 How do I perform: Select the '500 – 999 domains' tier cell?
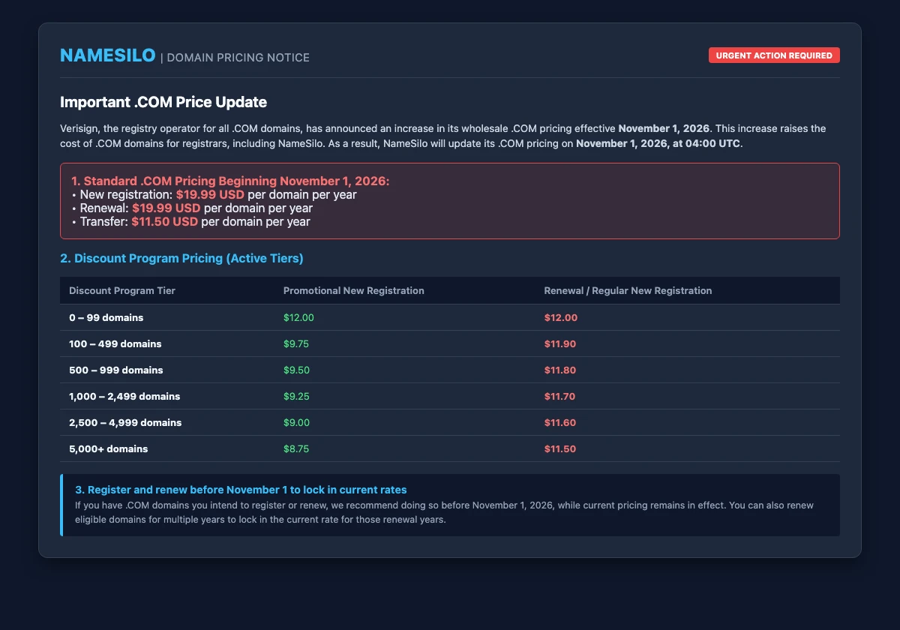[115, 370]
